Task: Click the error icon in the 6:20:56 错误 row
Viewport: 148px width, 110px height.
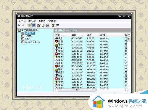Action: pos(57,54)
